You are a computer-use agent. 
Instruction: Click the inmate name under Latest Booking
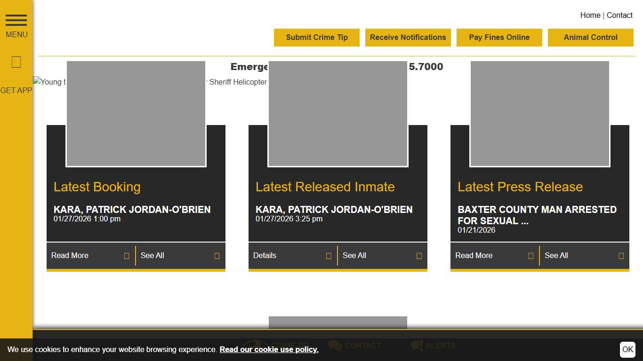[132, 210]
